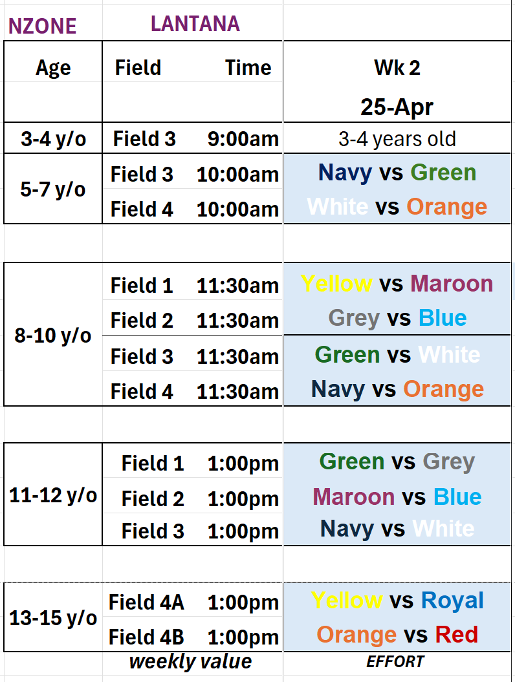Select the 'Navy vs White' cell
The height and width of the screenshot is (682, 515).
coord(397,529)
